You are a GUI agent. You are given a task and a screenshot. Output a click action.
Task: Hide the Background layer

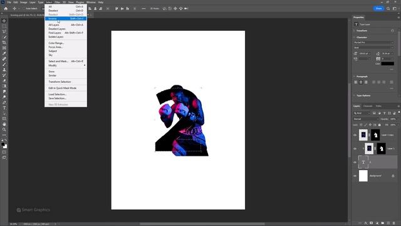[355, 176]
